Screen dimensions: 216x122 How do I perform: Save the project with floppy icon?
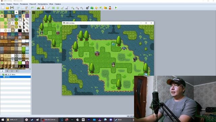click(x=12, y=8)
